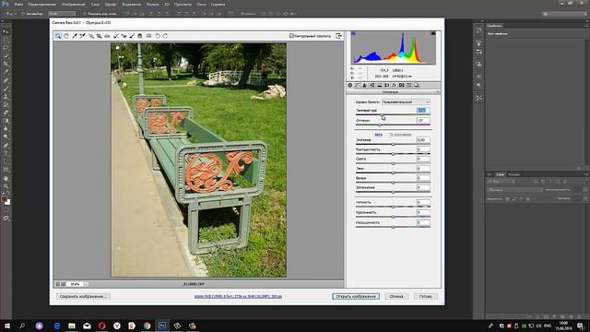Toggle the Контрольный просмотр preview checkbox

[x=291, y=36]
